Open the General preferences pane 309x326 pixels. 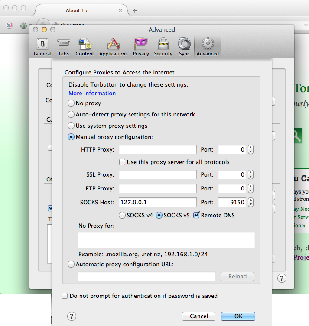pos(42,47)
